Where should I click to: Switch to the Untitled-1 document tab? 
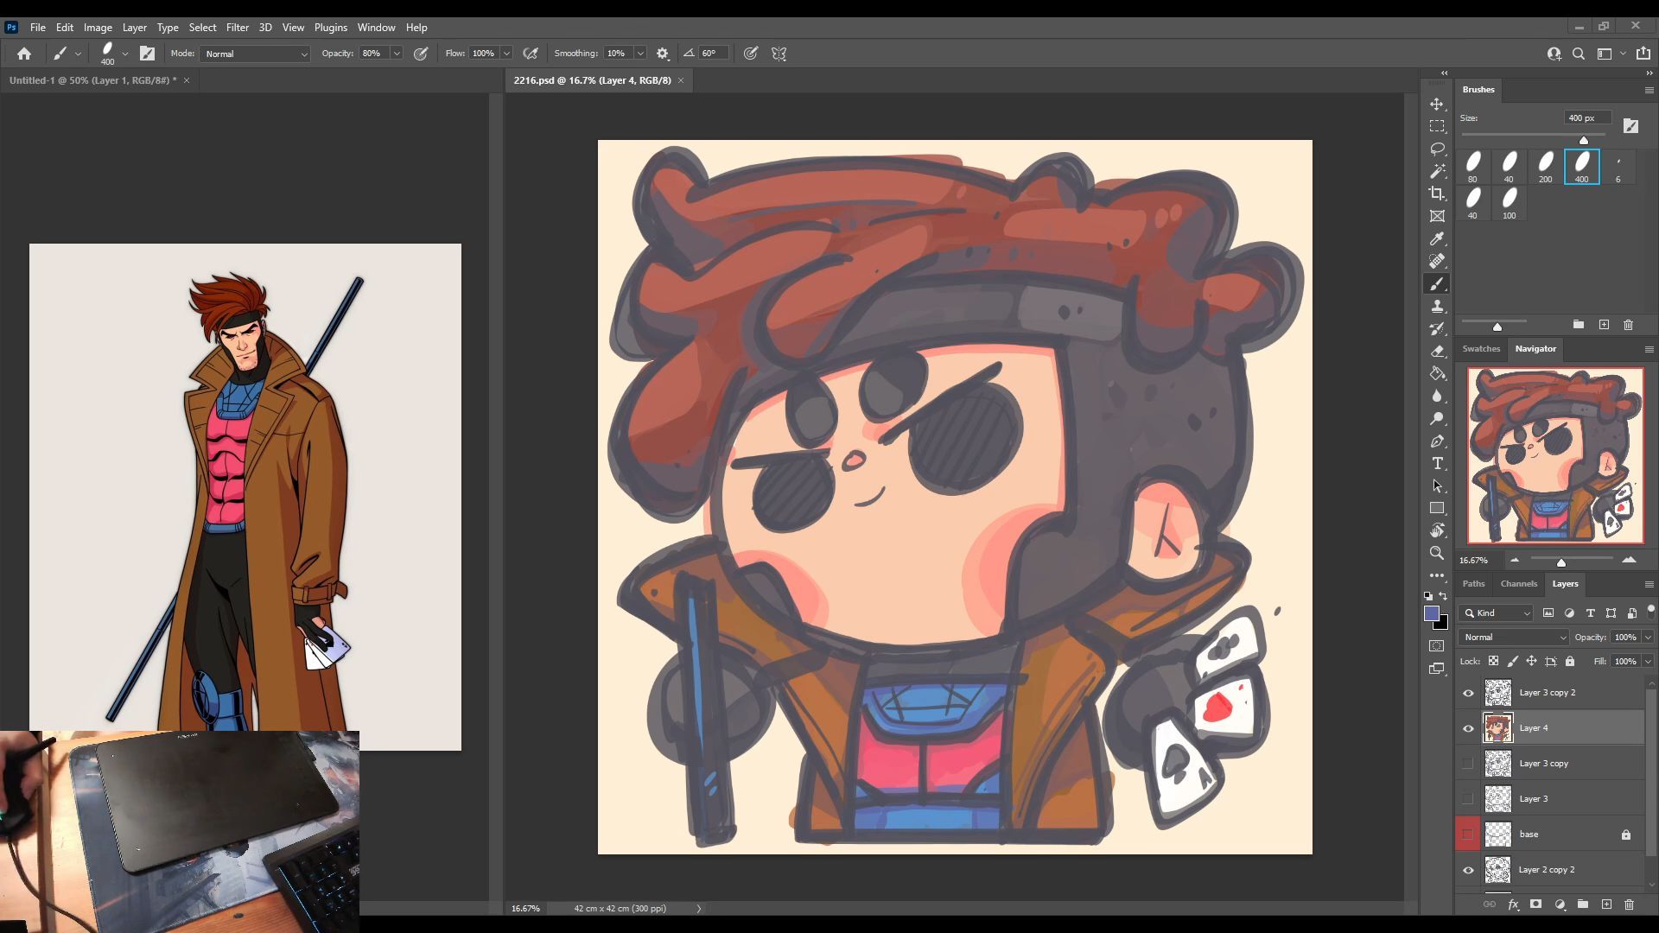92,80
